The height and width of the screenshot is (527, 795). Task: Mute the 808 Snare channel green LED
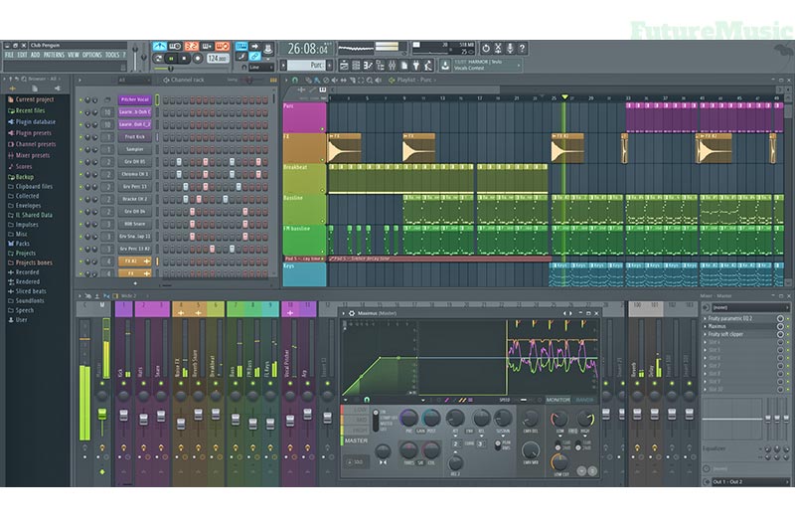[x=80, y=224]
